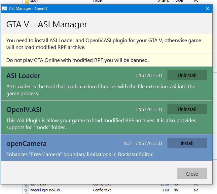Image resolution: width=217 pixels, height=194 pixels.
Task: Click Config text type of RagePluginHook.ini
Action: (x=102, y=190)
